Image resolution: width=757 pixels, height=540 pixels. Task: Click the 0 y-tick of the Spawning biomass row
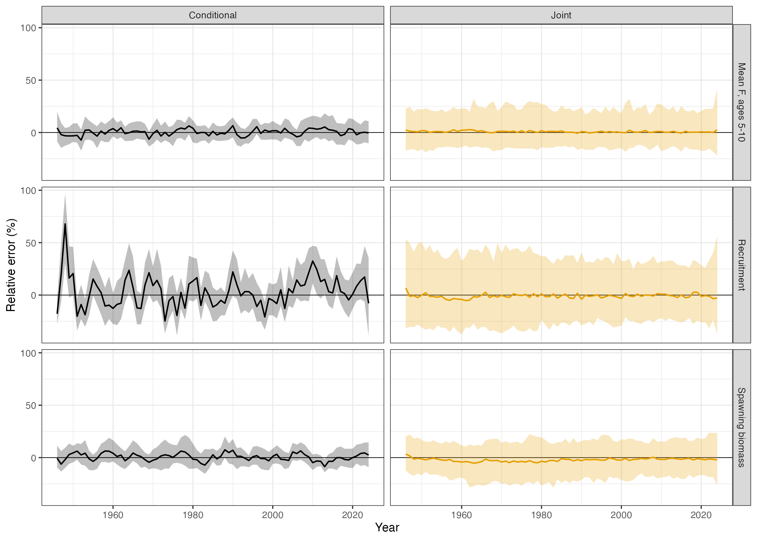(34, 458)
